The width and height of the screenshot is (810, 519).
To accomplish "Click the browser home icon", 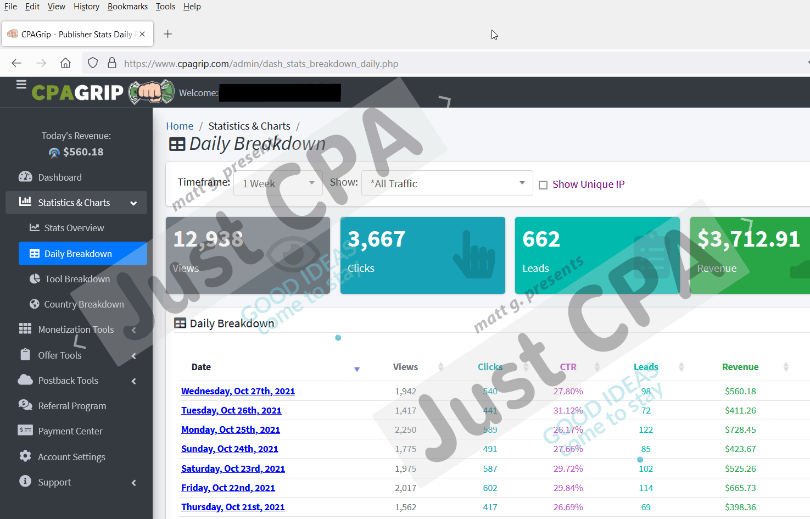I will [65, 63].
